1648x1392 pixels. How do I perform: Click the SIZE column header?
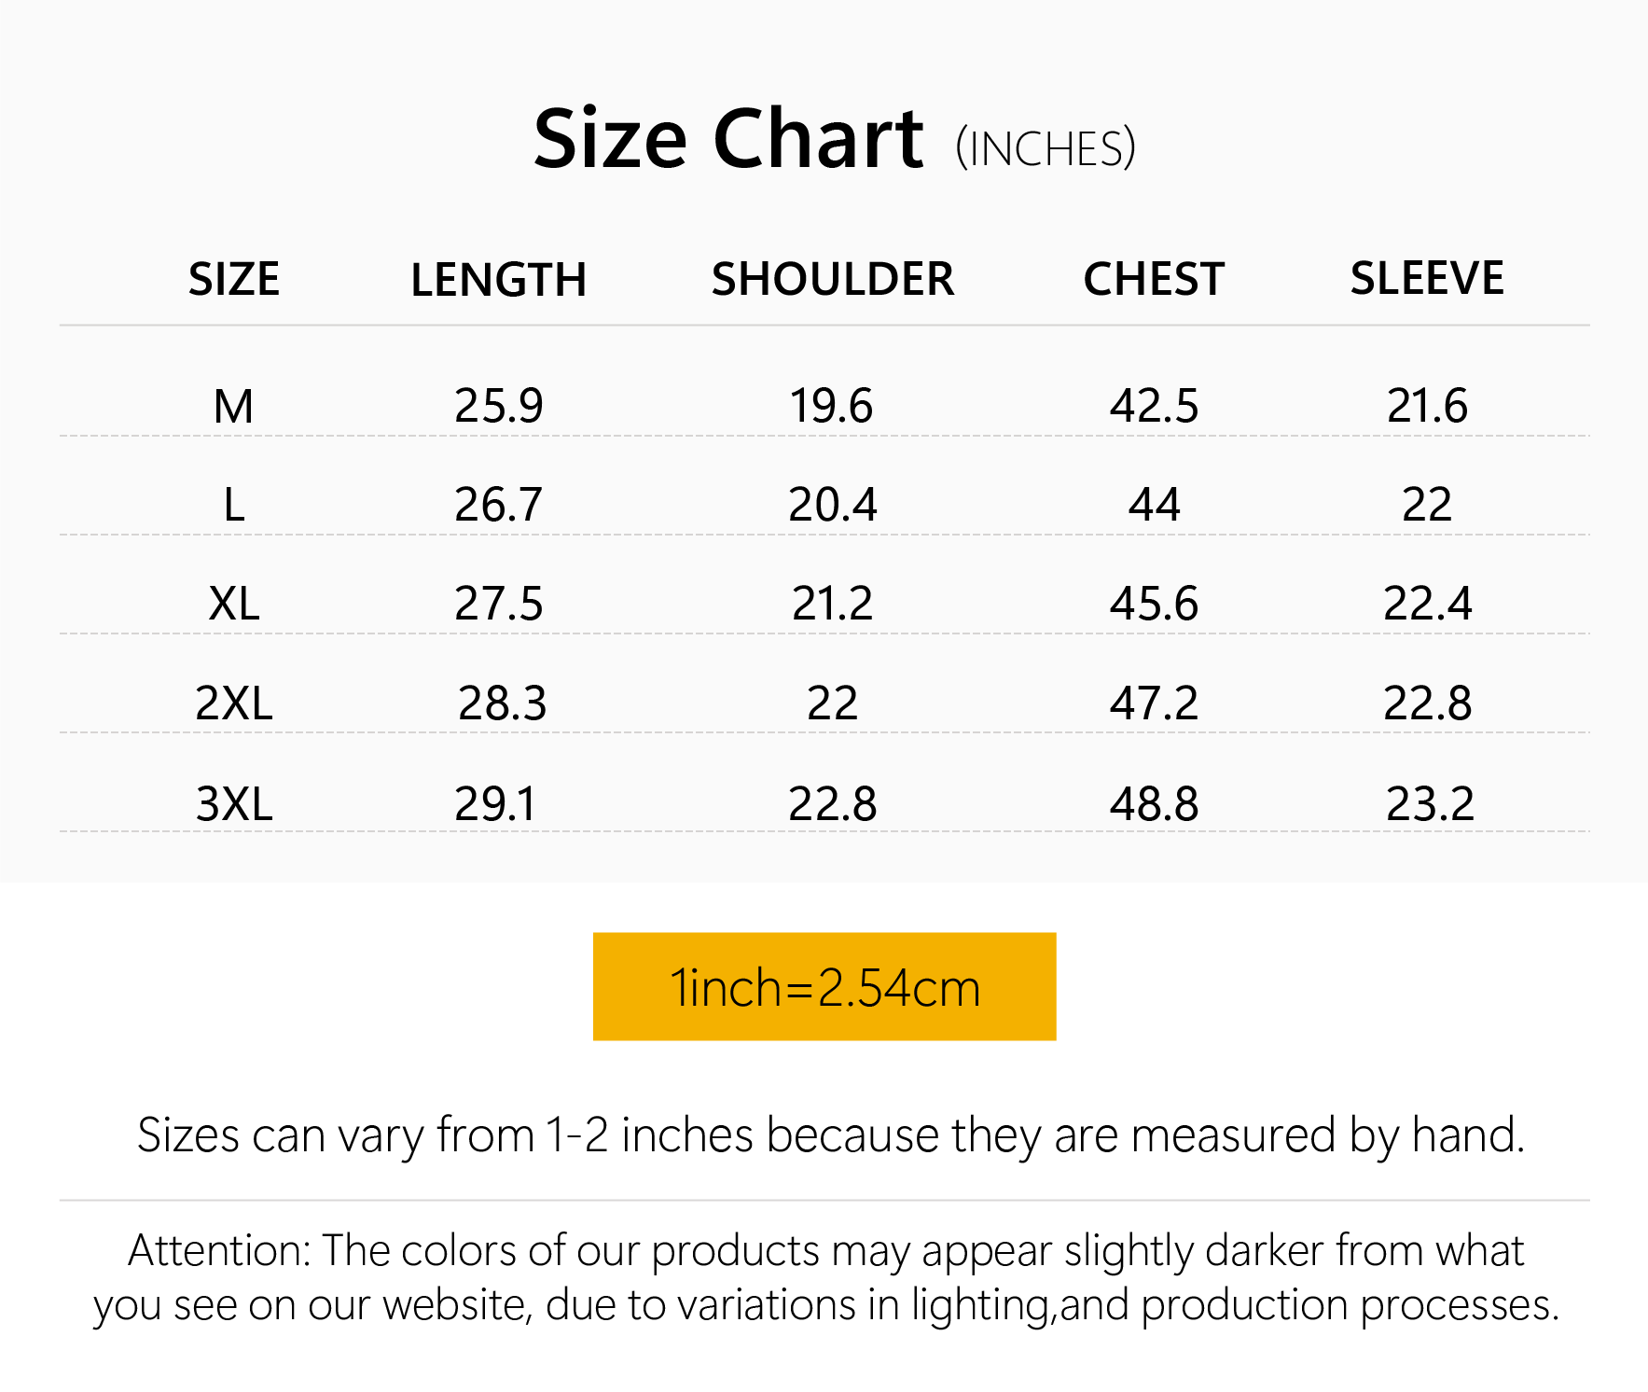(234, 279)
